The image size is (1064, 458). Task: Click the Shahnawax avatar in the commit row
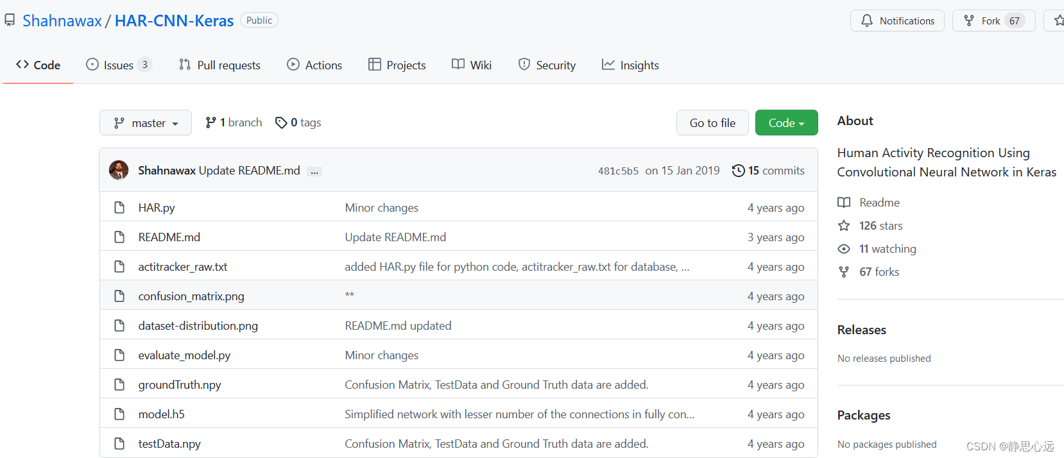pos(119,170)
